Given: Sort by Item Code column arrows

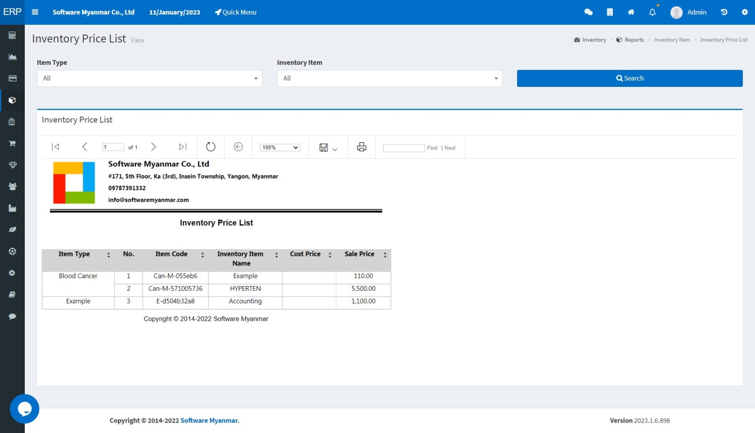Looking at the screenshot, I should [202, 255].
